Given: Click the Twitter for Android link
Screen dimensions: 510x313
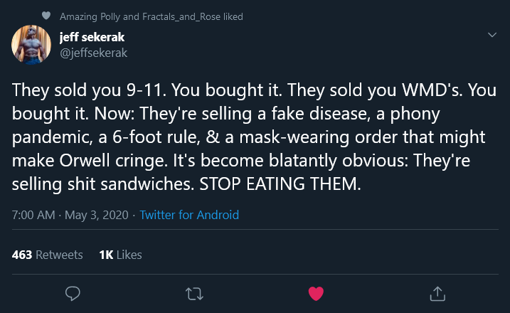Looking at the screenshot, I should pyautogui.click(x=189, y=215).
